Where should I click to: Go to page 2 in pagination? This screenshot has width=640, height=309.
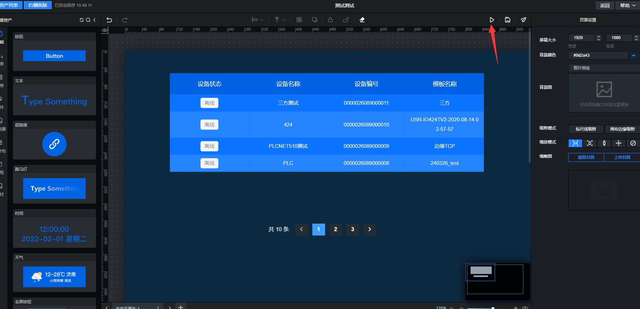[335, 229]
